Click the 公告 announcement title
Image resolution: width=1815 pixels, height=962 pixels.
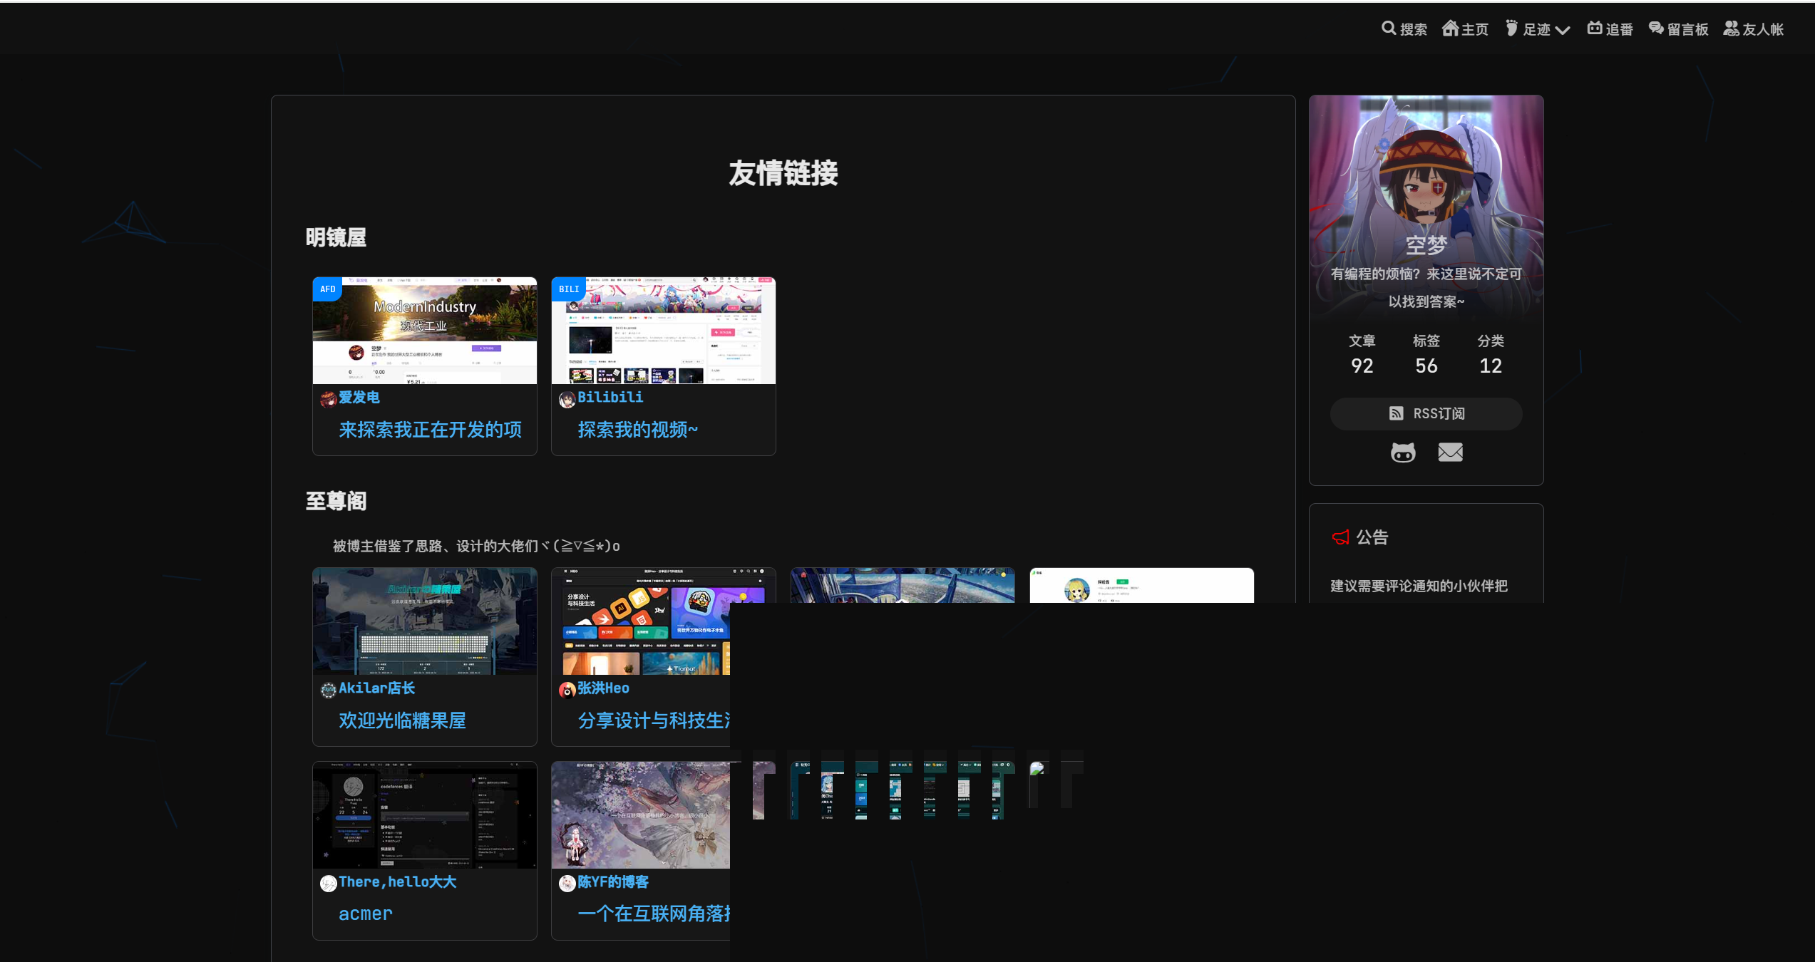click(x=1372, y=537)
